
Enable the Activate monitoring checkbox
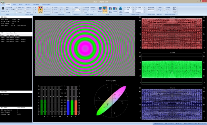click(x=165, y=8)
